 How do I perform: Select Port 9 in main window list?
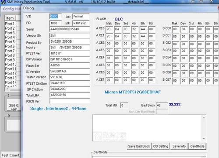(x=10, y=60)
